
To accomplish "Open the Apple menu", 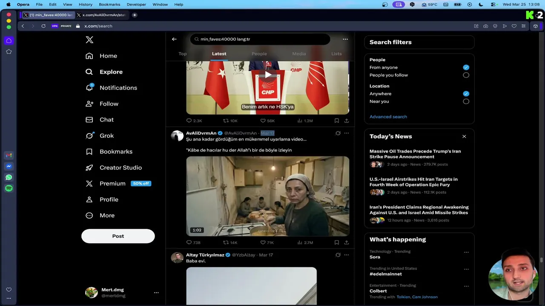I will [x=8, y=4].
